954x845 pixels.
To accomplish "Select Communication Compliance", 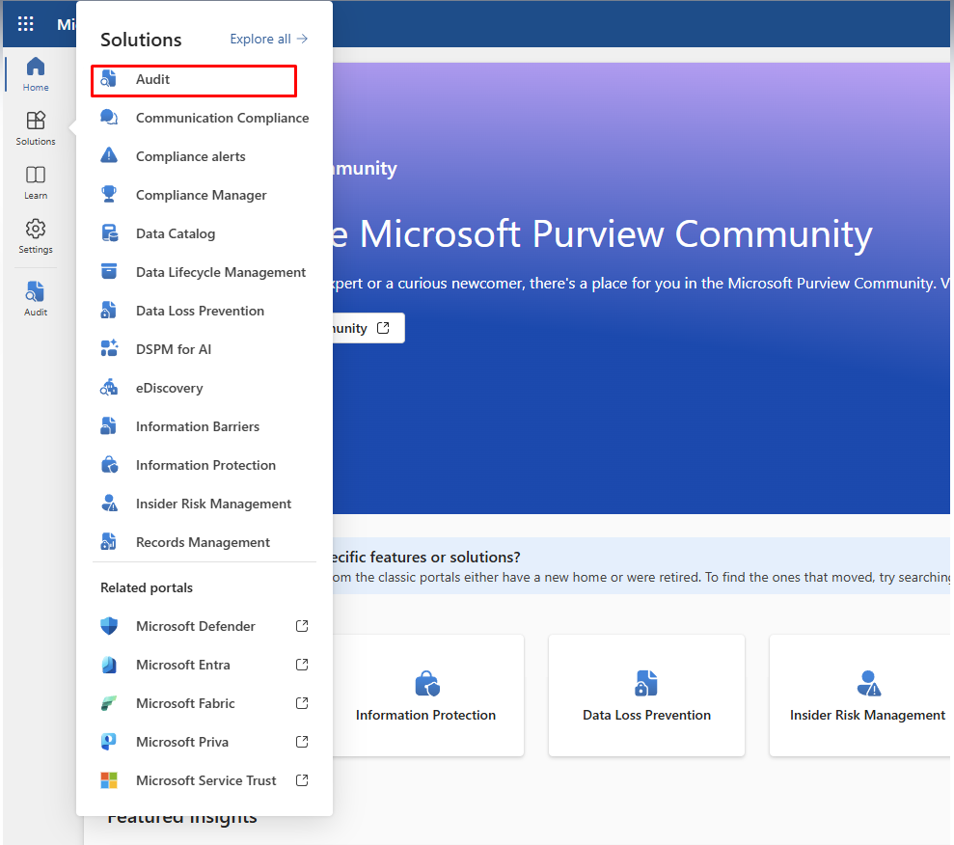I will tap(222, 117).
